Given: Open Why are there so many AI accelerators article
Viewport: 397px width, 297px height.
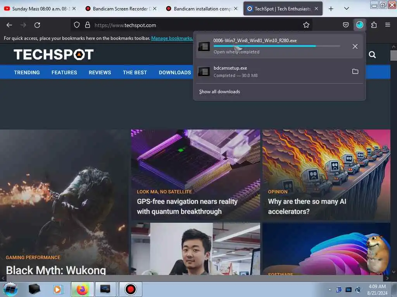Looking at the screenshot, I should (307, 207).
